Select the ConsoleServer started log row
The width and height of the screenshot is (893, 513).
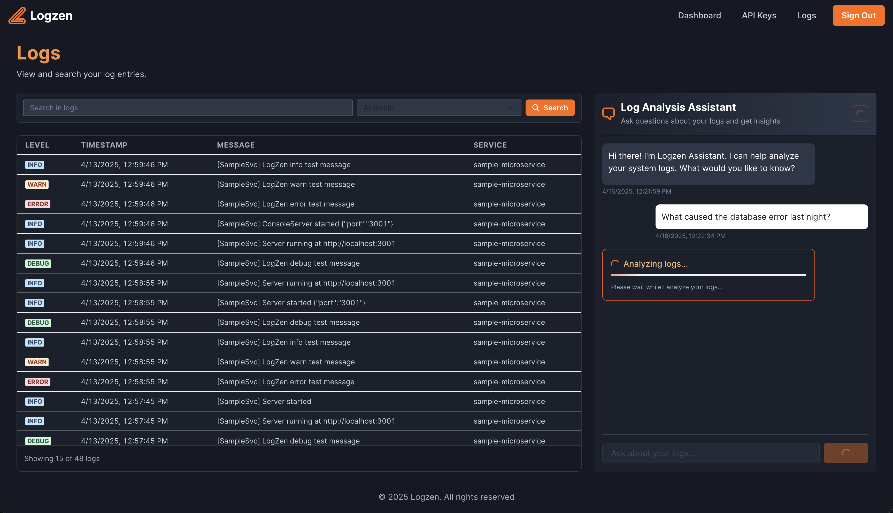click(305, 224)
